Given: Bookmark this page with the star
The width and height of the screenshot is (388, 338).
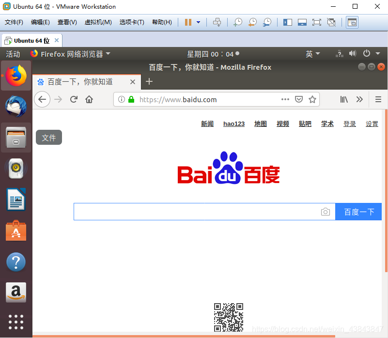Looking at the screenshot, I should (312, 99).
